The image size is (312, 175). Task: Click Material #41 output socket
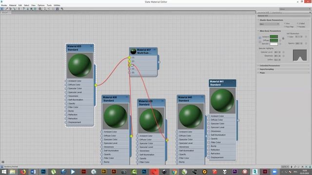pyautogui.click(x=238, y=120)
